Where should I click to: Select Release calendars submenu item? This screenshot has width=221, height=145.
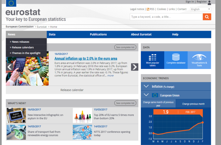(x=26, y=47)
